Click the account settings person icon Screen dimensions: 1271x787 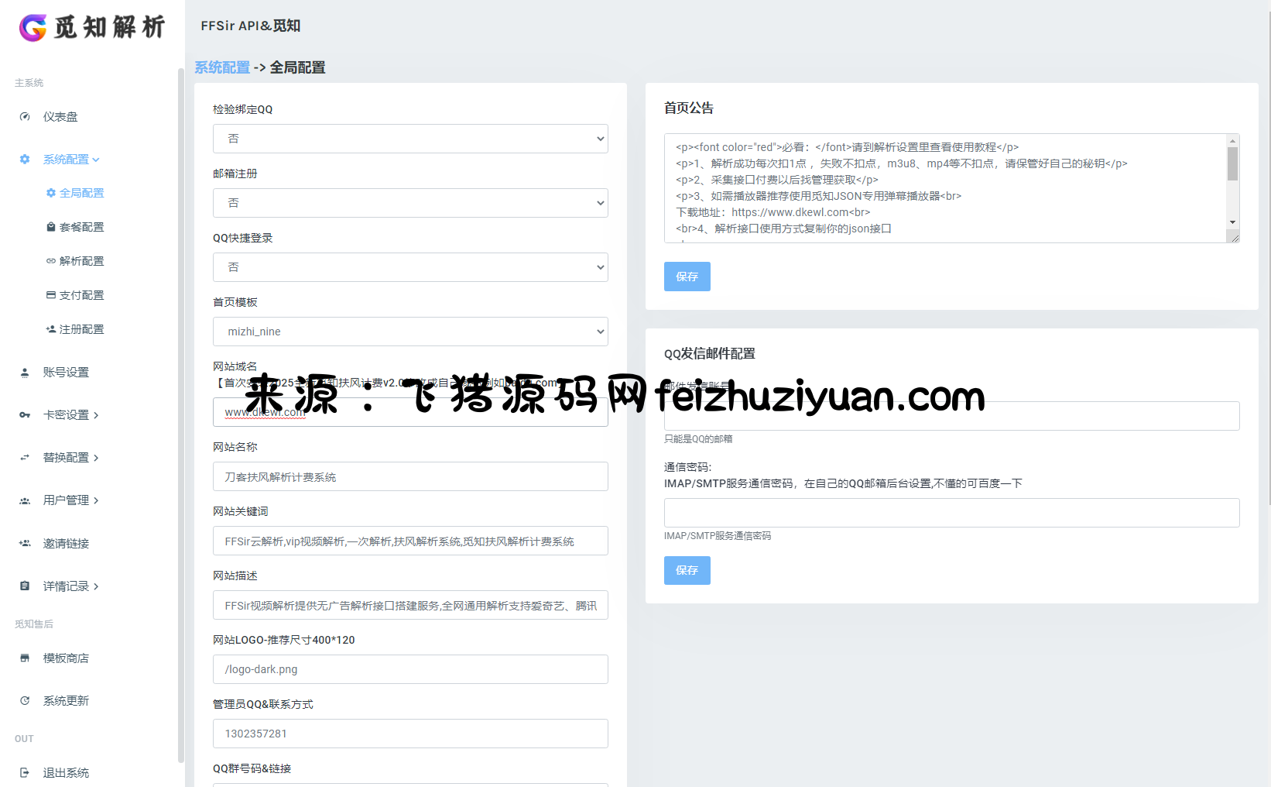point(25,373)
